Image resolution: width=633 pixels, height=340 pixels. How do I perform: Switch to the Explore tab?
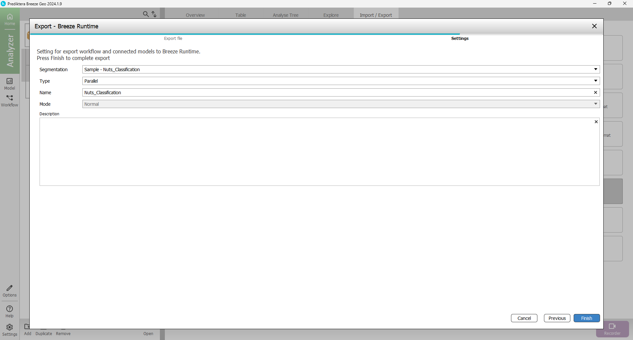pyautogui.click(x=331, y=15)
